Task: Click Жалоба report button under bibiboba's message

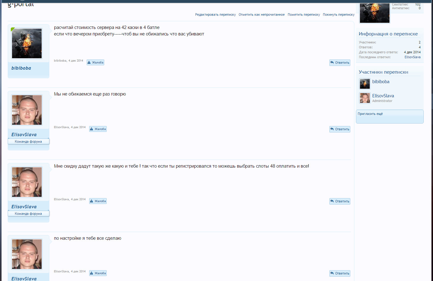Action: point(95,63)
